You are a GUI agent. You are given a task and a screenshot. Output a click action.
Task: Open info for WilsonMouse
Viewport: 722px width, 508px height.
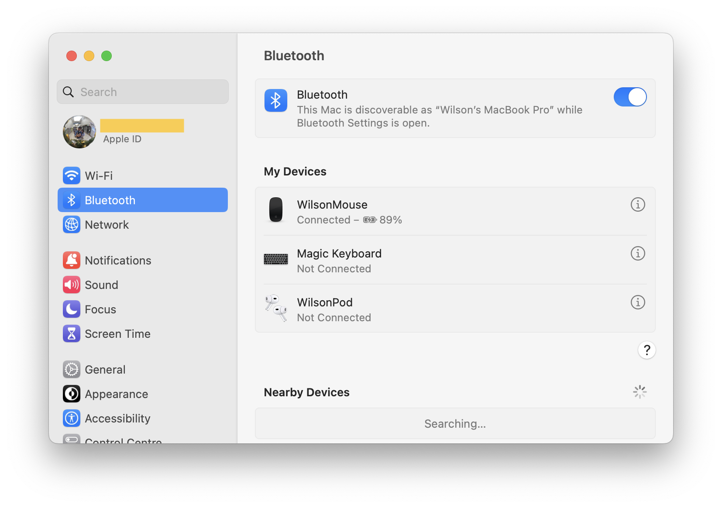pyautogui.click(x=638, y=204)
